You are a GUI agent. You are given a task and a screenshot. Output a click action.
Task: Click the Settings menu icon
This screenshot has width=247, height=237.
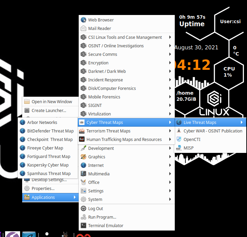[83, 191]
